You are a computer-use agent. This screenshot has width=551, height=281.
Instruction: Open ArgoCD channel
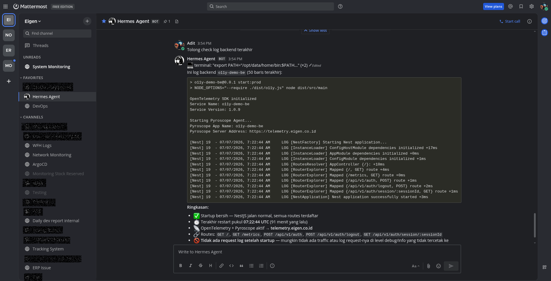tap(57, 164)
